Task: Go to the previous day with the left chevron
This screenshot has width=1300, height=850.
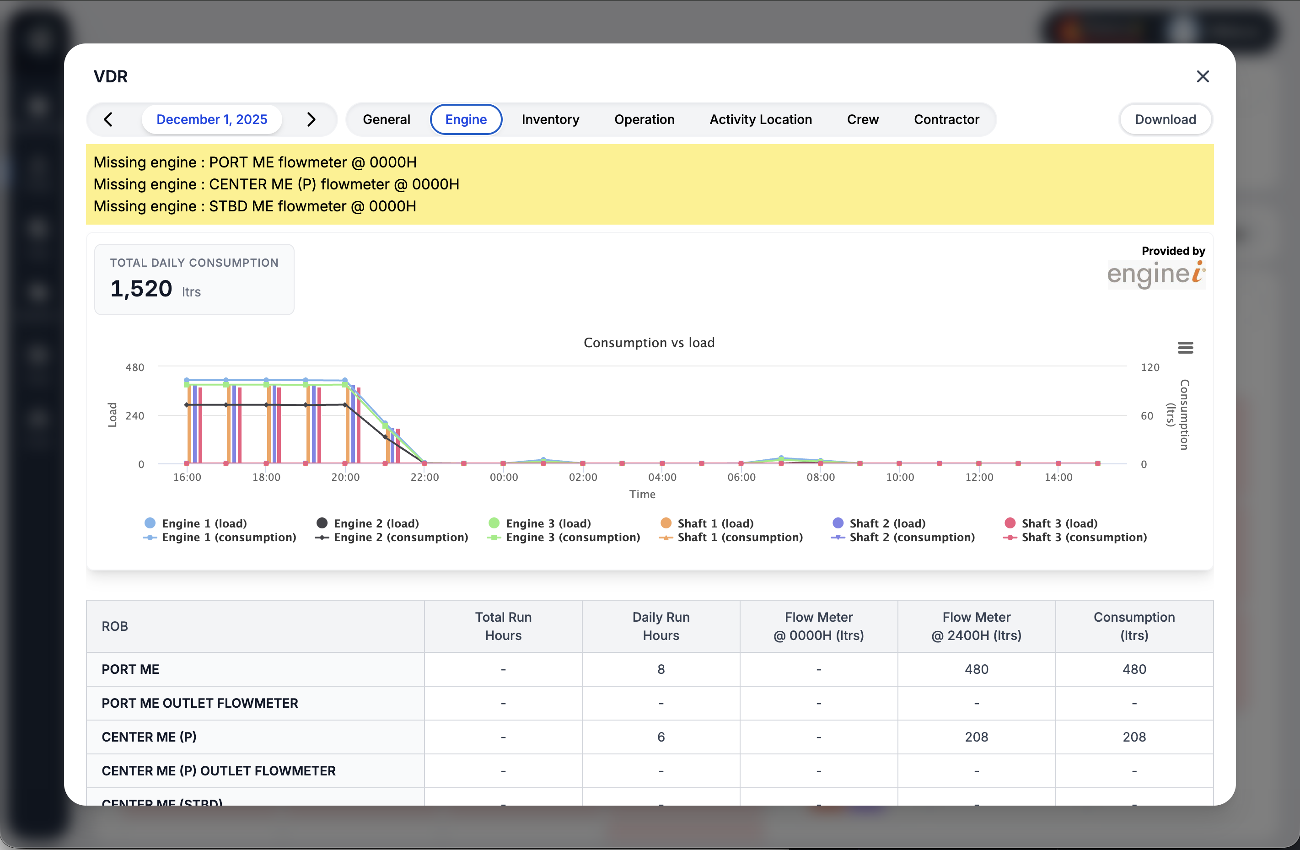Action: pyautogui.click(x=107, y=119)
